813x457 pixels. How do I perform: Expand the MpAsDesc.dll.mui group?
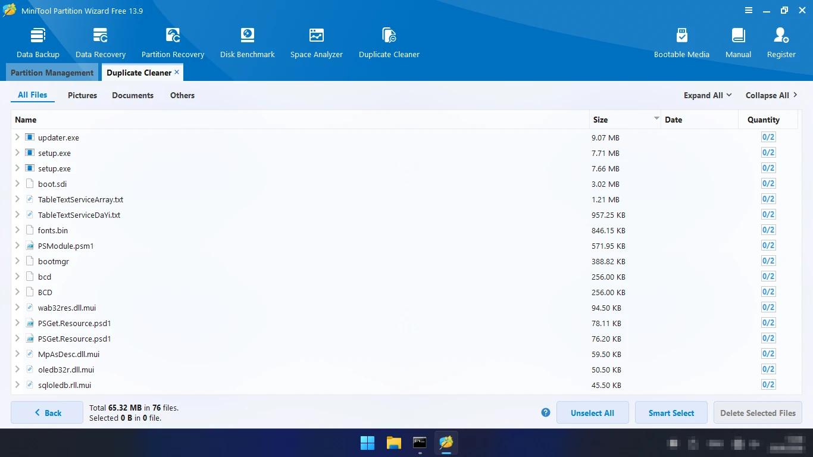point(17,354)
